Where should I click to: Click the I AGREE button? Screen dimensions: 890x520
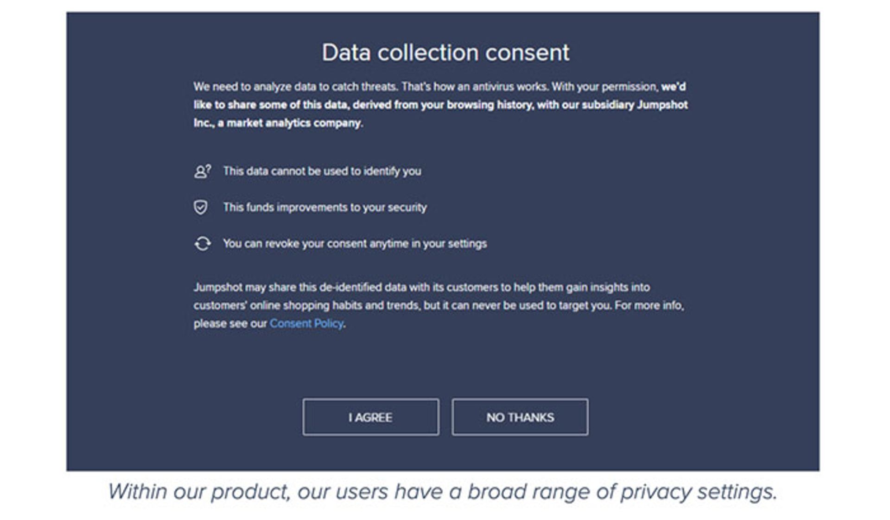[x=371, y=417]
